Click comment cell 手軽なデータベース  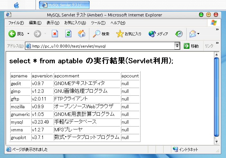tap(87, 122)
